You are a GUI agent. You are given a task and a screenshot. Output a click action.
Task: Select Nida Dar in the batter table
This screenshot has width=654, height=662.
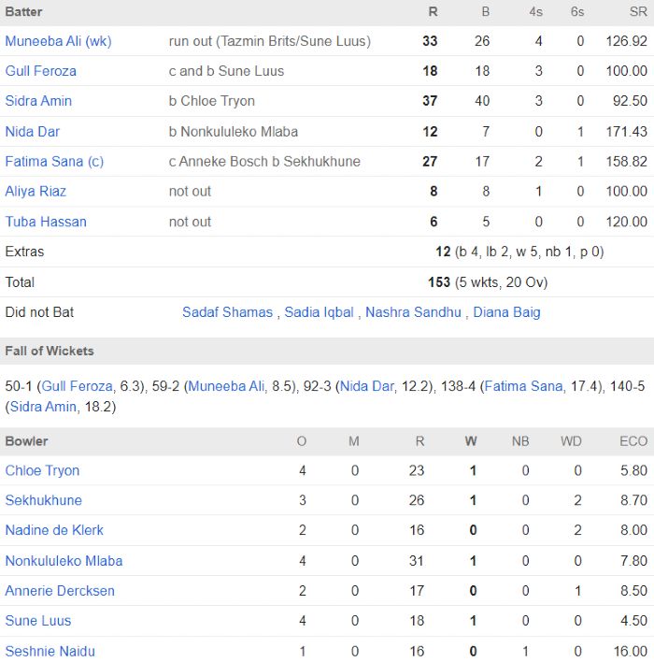tap(33, 132)
